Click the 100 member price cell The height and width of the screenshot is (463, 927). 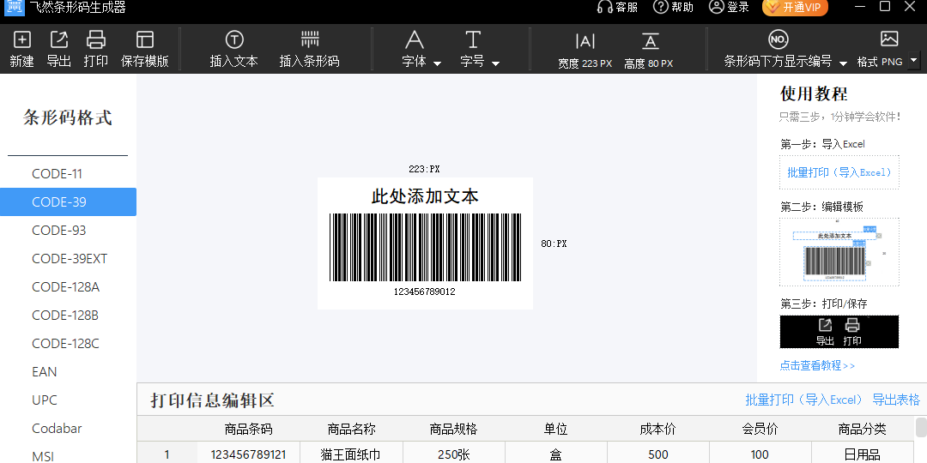tap(760, 454)
